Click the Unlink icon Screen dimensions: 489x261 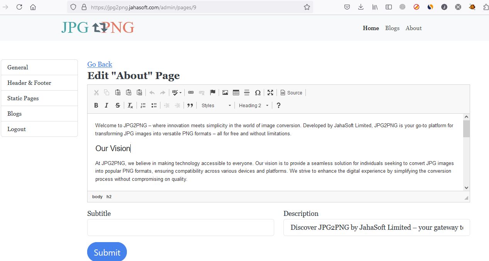[202, 93]
